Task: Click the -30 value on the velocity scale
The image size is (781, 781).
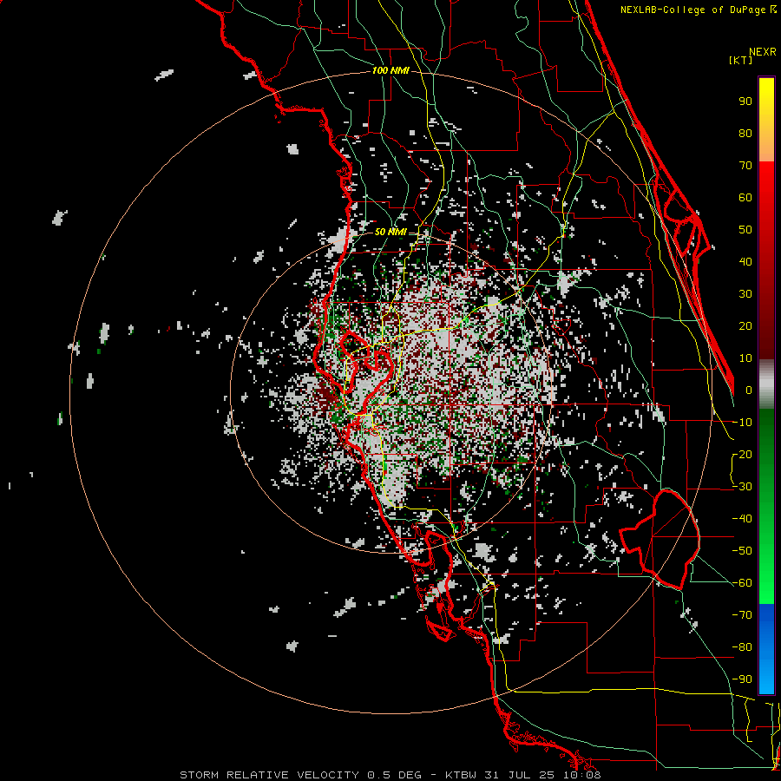Action: [742, 487]
